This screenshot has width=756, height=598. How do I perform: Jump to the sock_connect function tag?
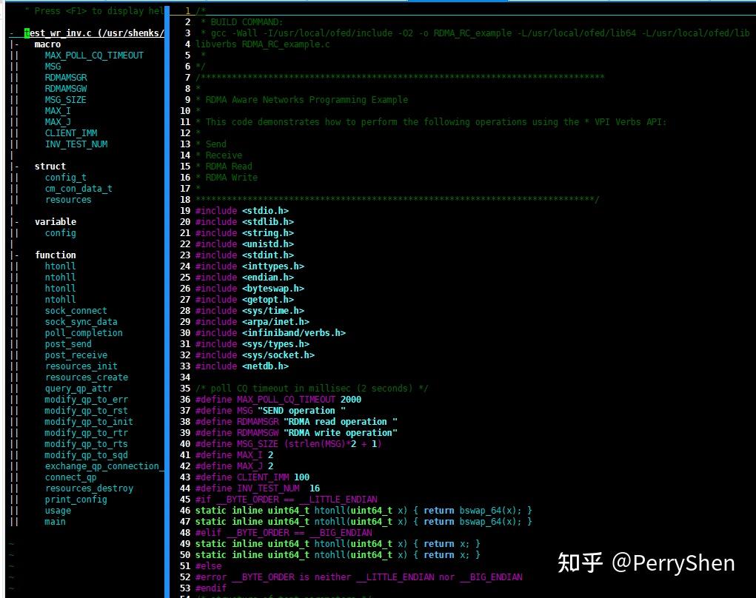point(75,310)
